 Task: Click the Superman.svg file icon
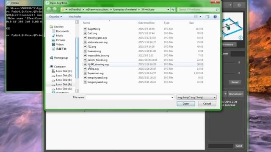[x=85, y=73]
